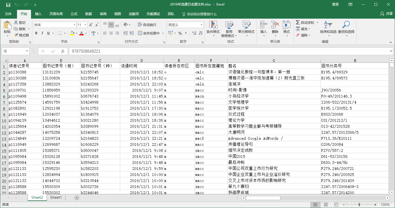Toggle center horizontal alignment
395x208 pixels.
[x=111, y=33]
